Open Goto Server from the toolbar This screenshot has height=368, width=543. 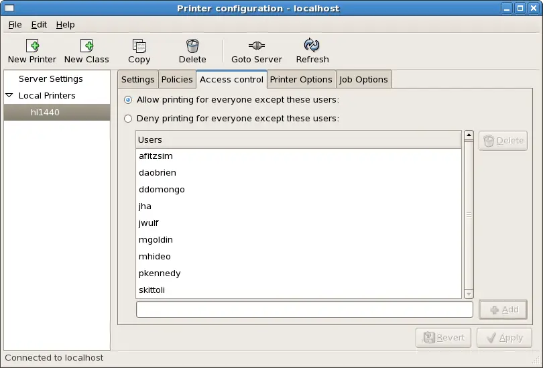(257, 46)
